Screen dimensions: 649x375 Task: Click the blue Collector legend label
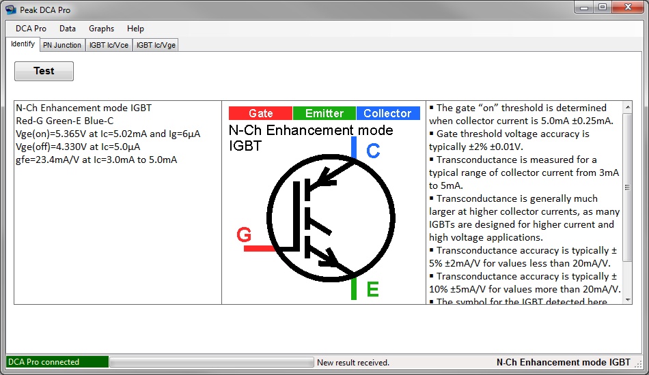click(x=388, y=113)
